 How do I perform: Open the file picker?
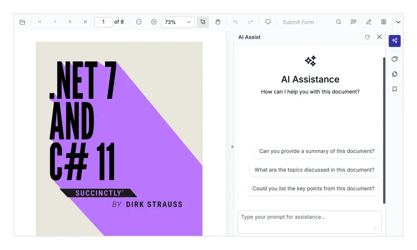pyautogui.click(x=23, y=22)
